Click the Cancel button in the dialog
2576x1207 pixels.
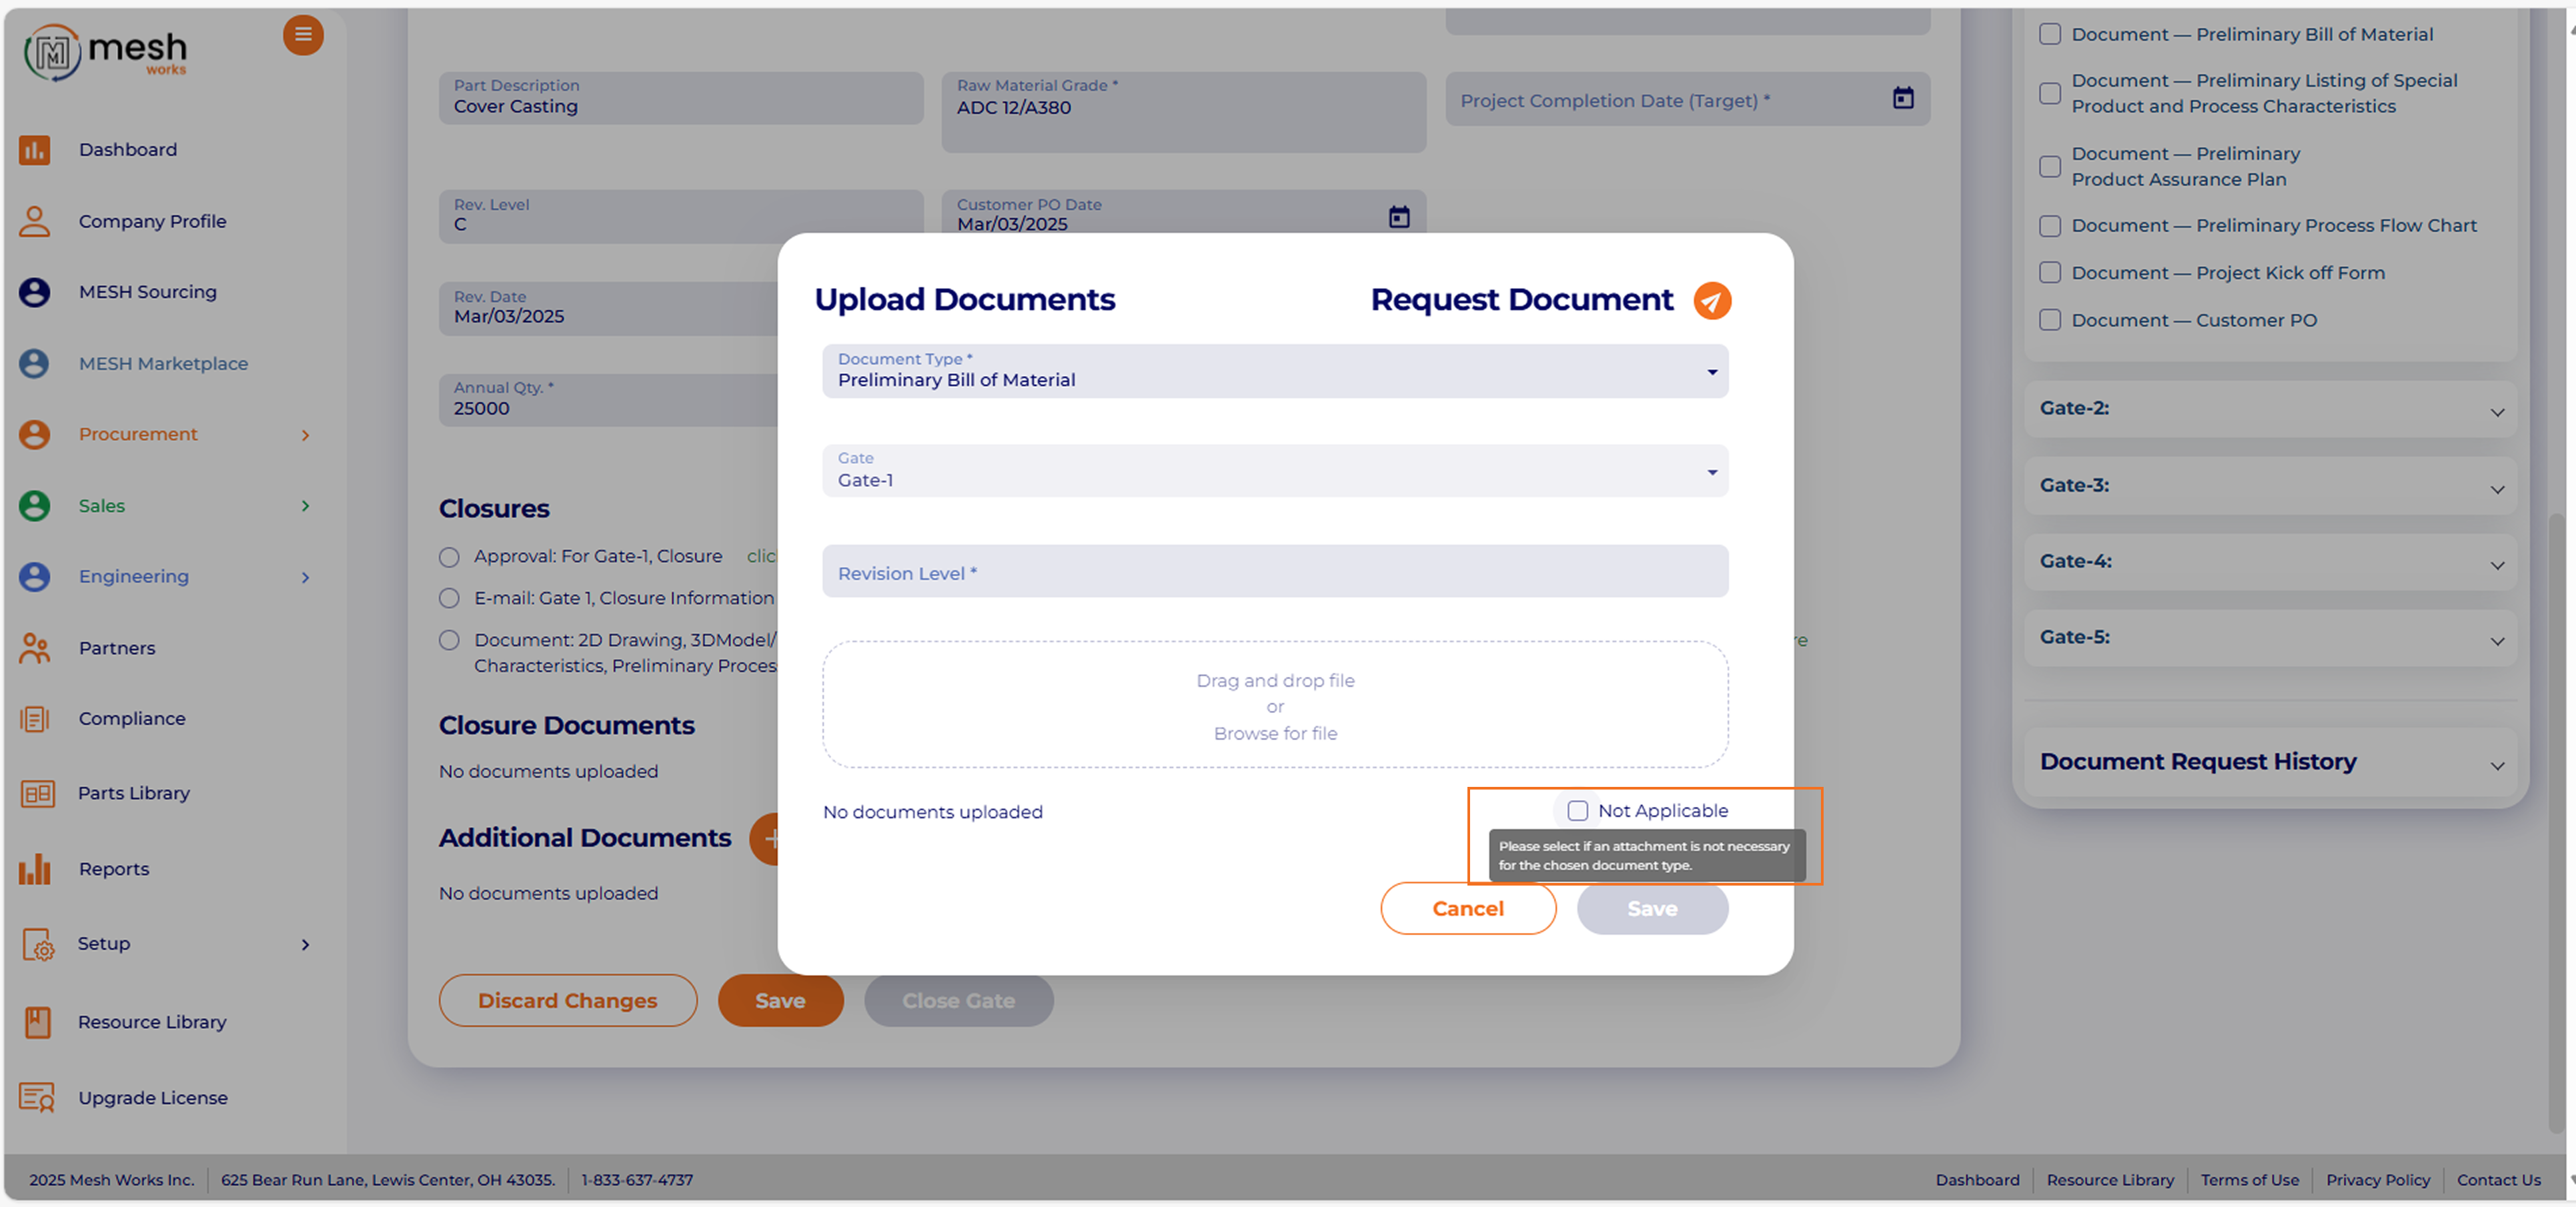click(x=1467, y=908)
